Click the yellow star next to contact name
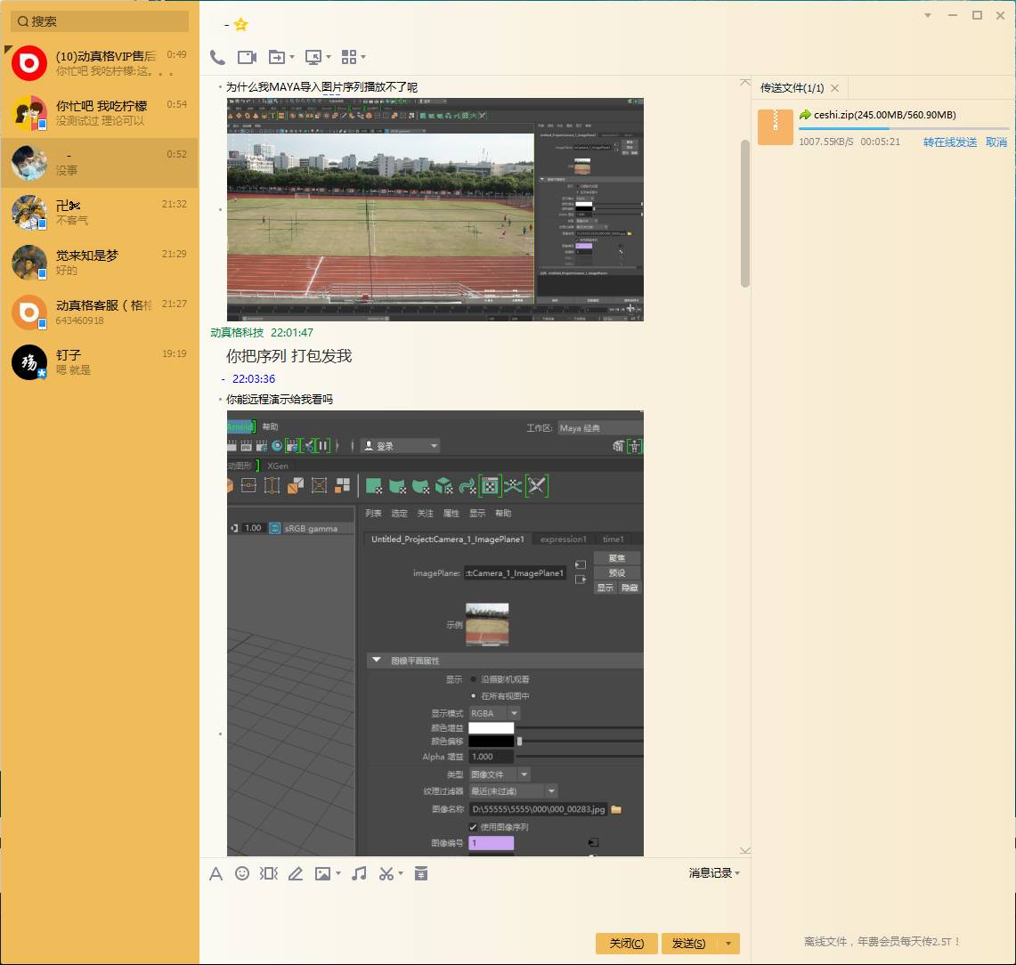The height and width of the screenshot is (965, 1016). pos(241,25)
